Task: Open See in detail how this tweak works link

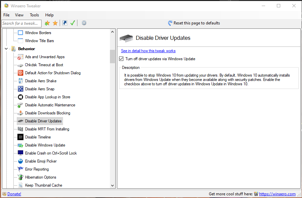Action: point(148,51)
